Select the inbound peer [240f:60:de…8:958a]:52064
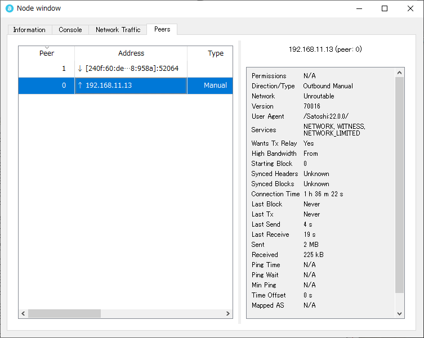Screen dimensions: 424x338 [x=132, y=69]
